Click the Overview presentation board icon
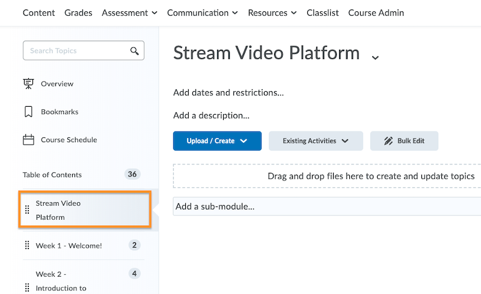481x294 pixels. click(x=28, y=84)
